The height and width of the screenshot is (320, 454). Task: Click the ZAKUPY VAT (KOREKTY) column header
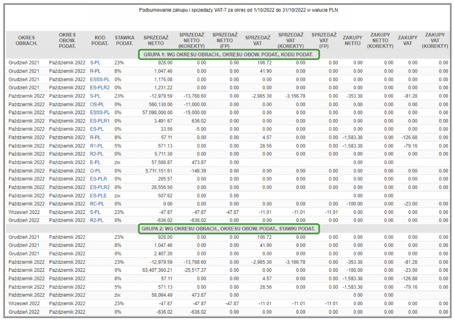click(x=435, y=40)
